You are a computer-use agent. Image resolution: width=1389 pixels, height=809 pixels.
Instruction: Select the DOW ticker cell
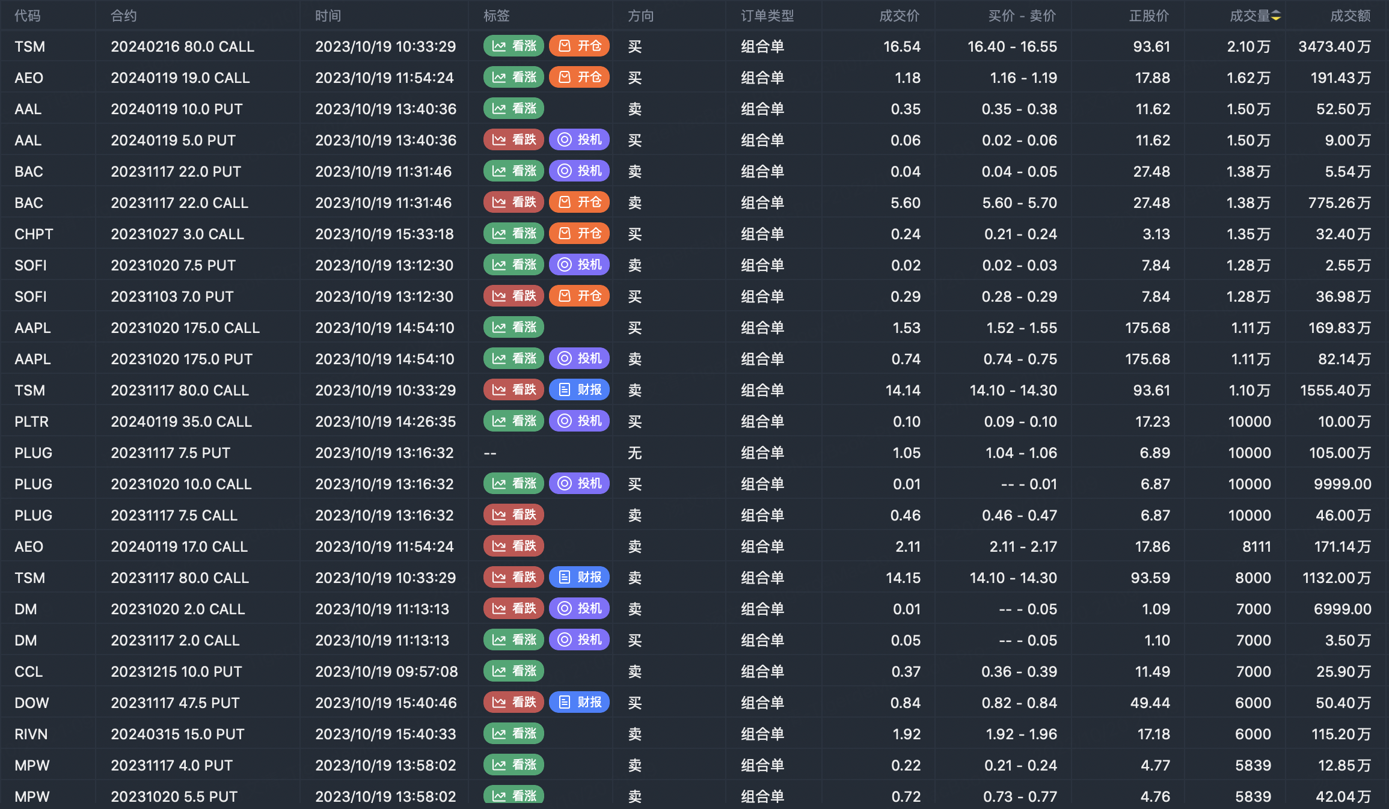[x=32, y=703]
